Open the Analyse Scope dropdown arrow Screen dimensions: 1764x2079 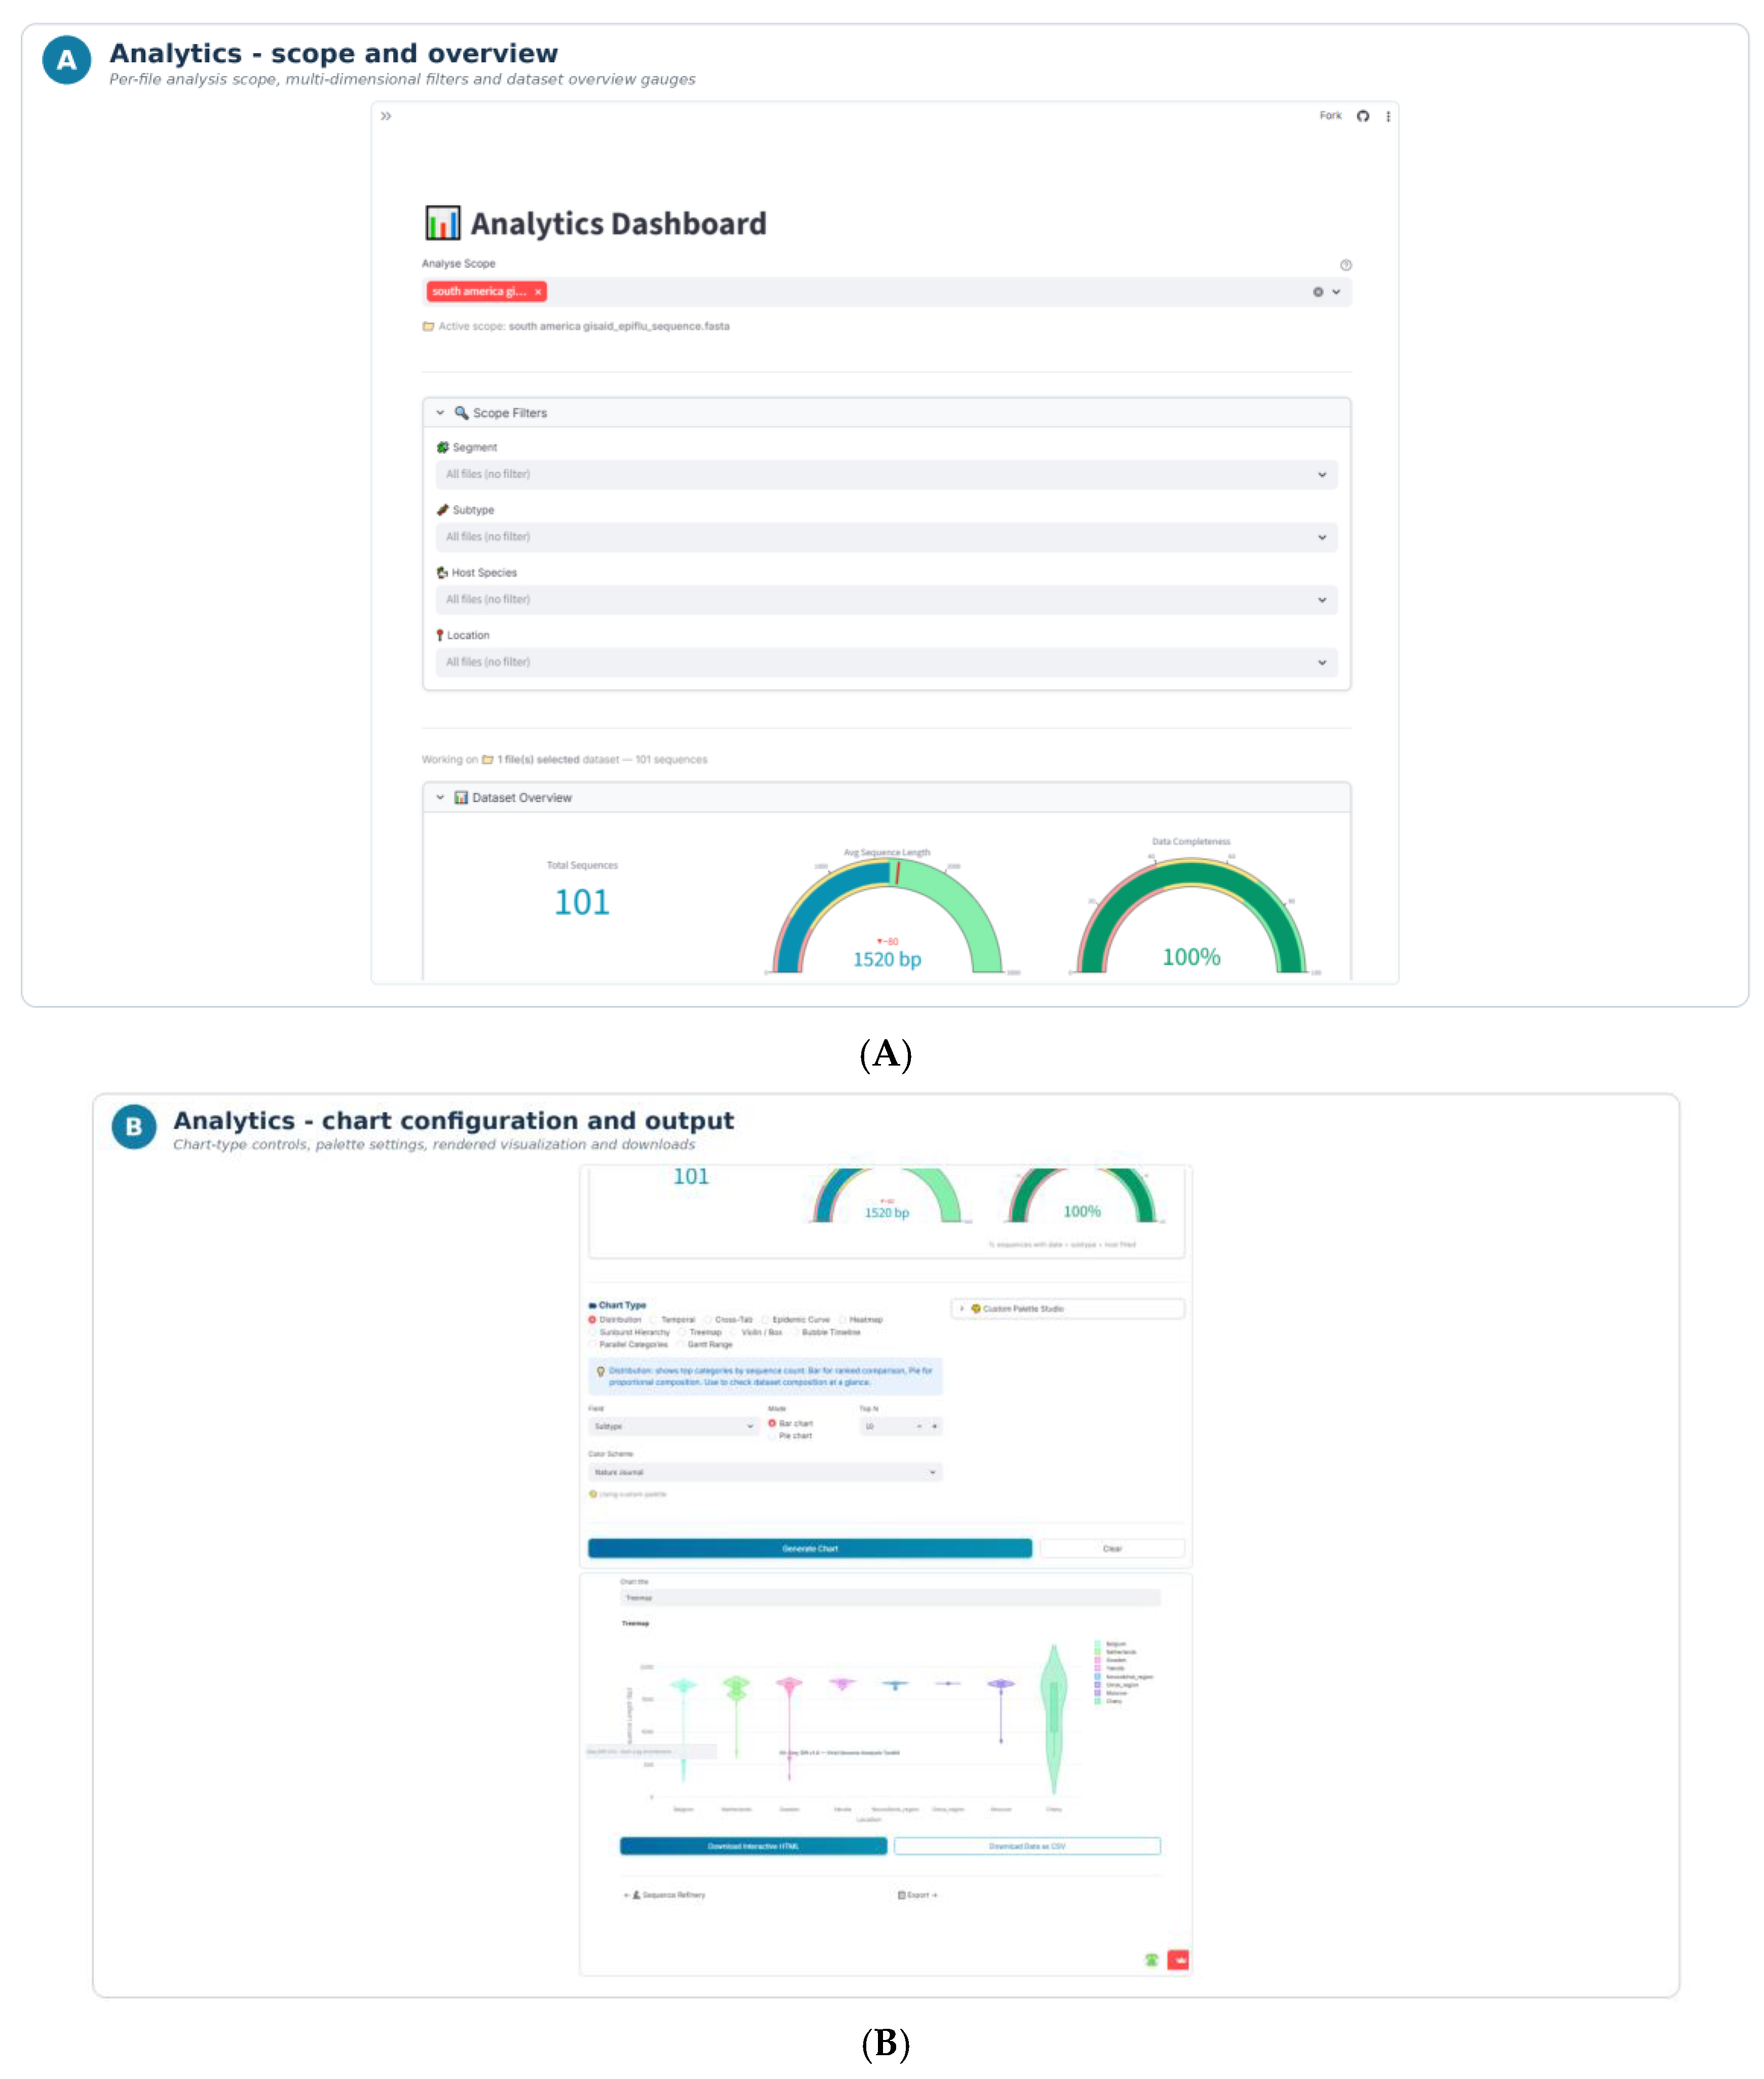1336,292
